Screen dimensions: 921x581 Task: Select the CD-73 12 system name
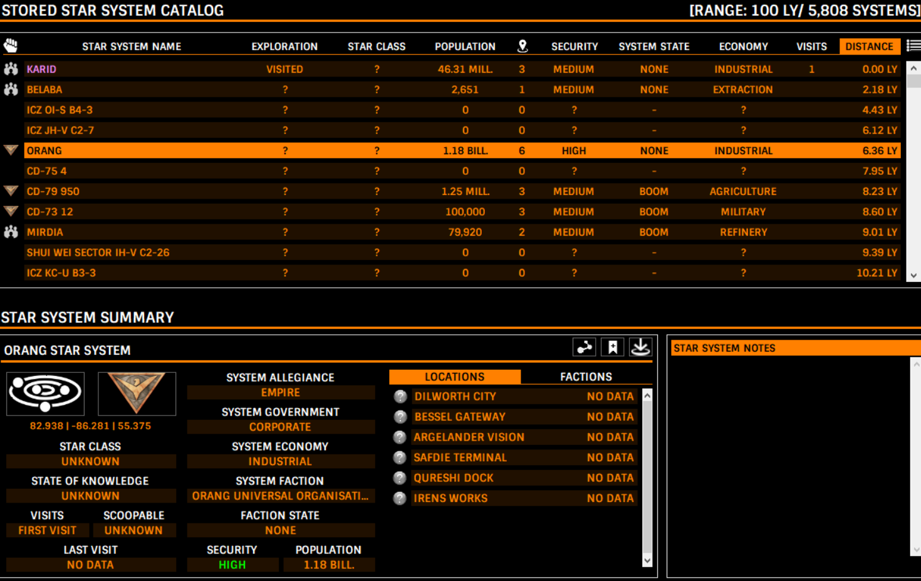click(x=50, y=212)
